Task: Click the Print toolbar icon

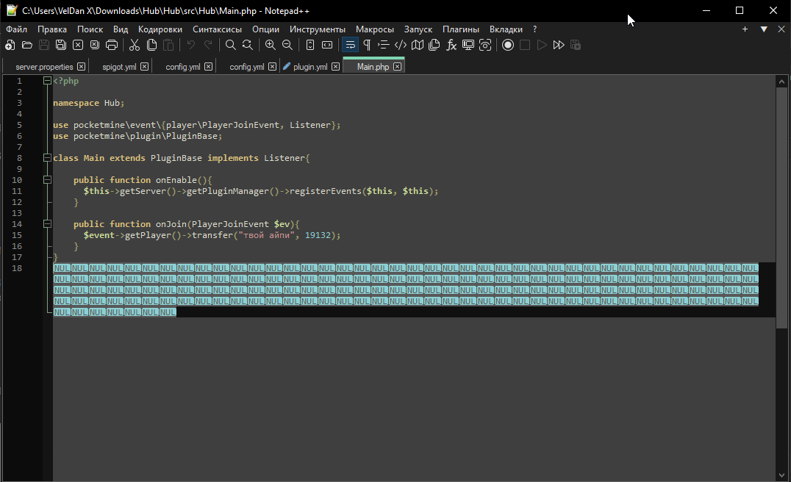Action: click(x=112, y=45)
